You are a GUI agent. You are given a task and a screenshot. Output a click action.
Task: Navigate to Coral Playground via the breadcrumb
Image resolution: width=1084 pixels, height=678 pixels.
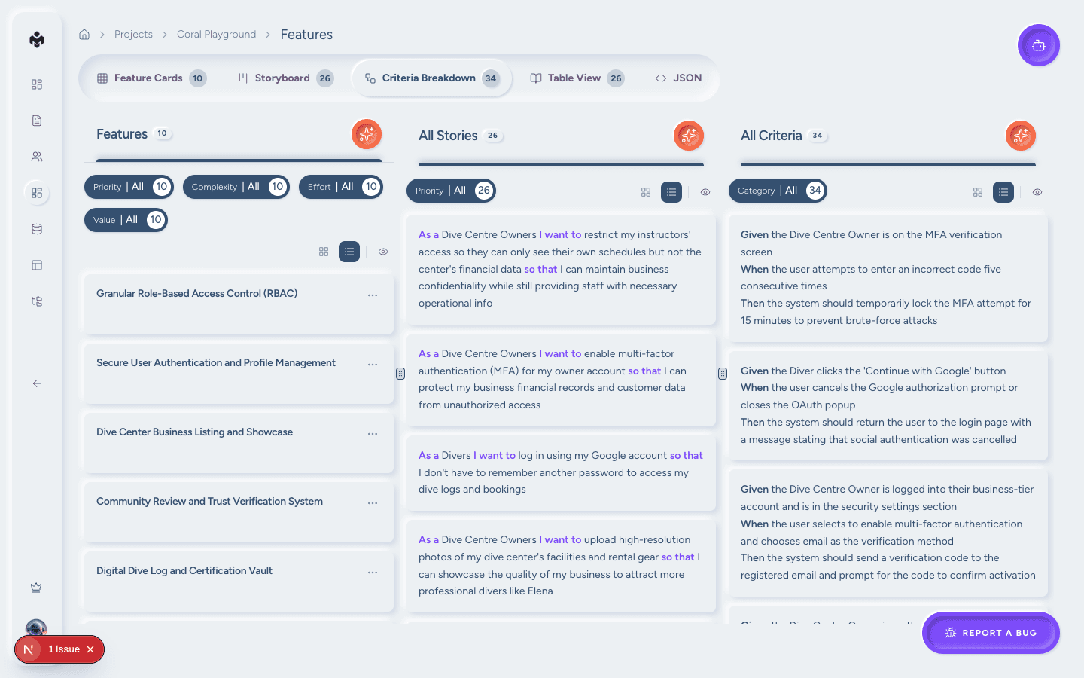click(x=216, y=34)
